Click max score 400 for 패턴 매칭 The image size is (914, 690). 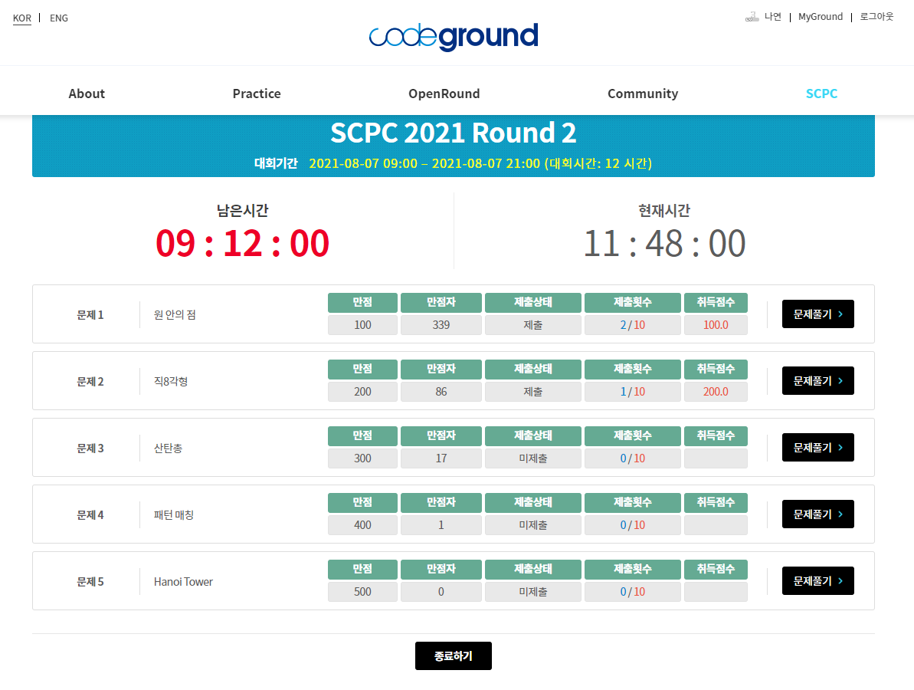point(362,525)
